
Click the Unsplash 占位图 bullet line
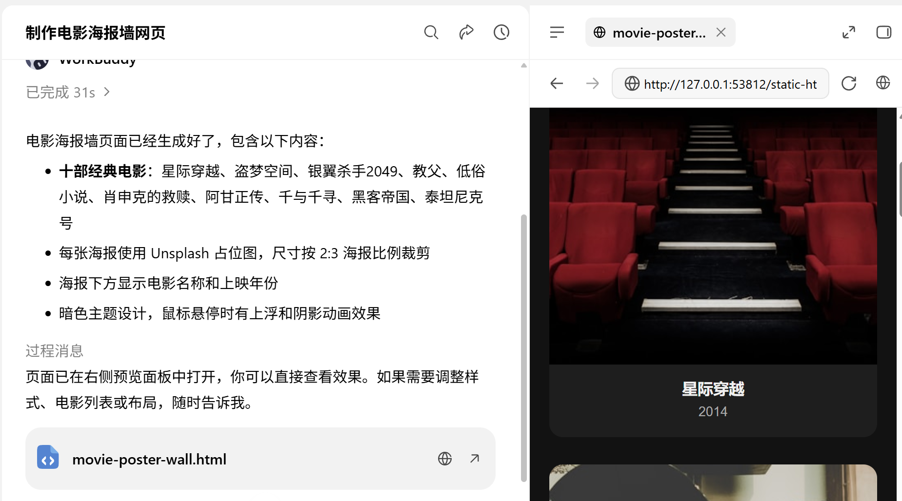244,253
